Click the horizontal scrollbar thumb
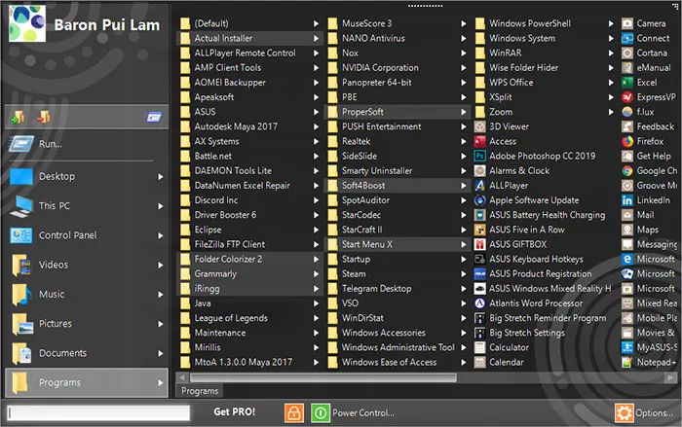 coord(323,378)
